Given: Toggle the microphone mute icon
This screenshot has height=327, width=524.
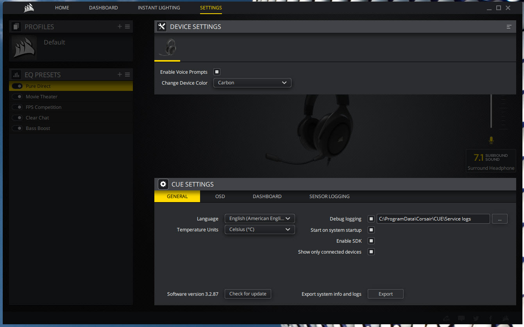Looking at the screenshot, I should [x=491, y=140].
